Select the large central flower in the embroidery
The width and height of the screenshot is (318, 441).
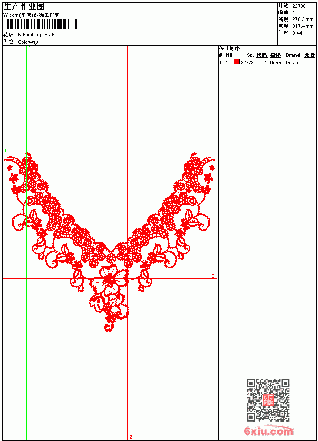pyautogui.click(x=110, y=279)
